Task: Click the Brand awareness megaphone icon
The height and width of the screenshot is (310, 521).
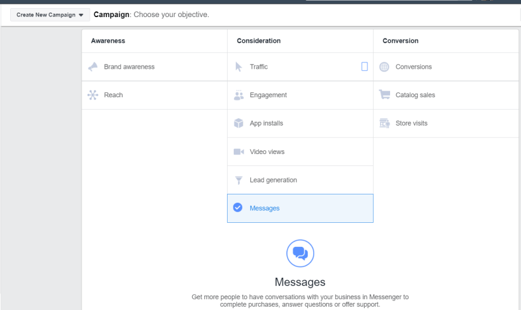Action: (x=93, y=67)
